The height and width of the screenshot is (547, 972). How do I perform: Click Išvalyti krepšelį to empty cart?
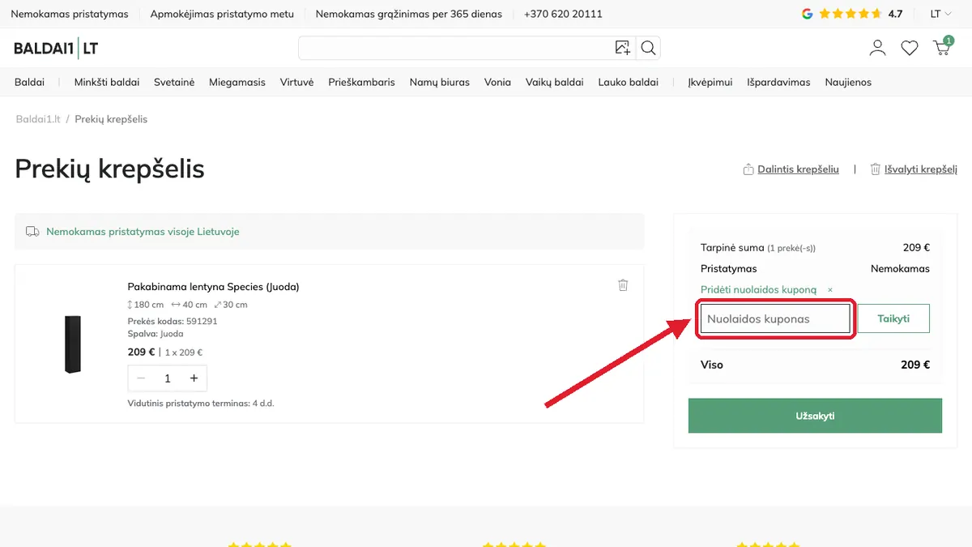pyautogui.click(x=914, y=169)
